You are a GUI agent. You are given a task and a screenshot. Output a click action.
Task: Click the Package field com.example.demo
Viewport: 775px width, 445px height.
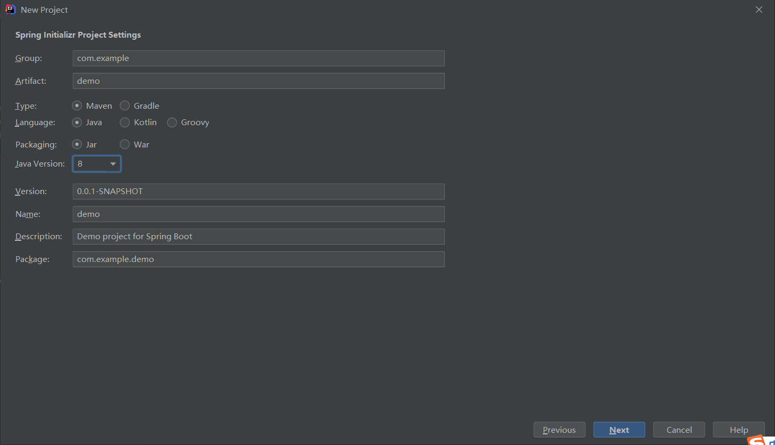pos(259,259)
